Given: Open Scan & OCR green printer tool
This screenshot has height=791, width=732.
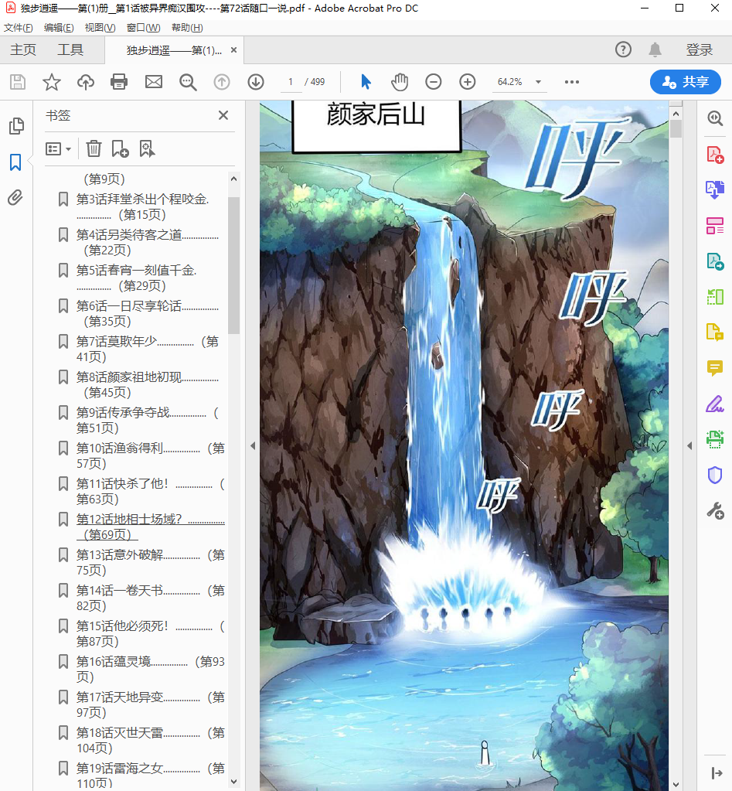Looking at the screenshot, I should coord(715,439).
